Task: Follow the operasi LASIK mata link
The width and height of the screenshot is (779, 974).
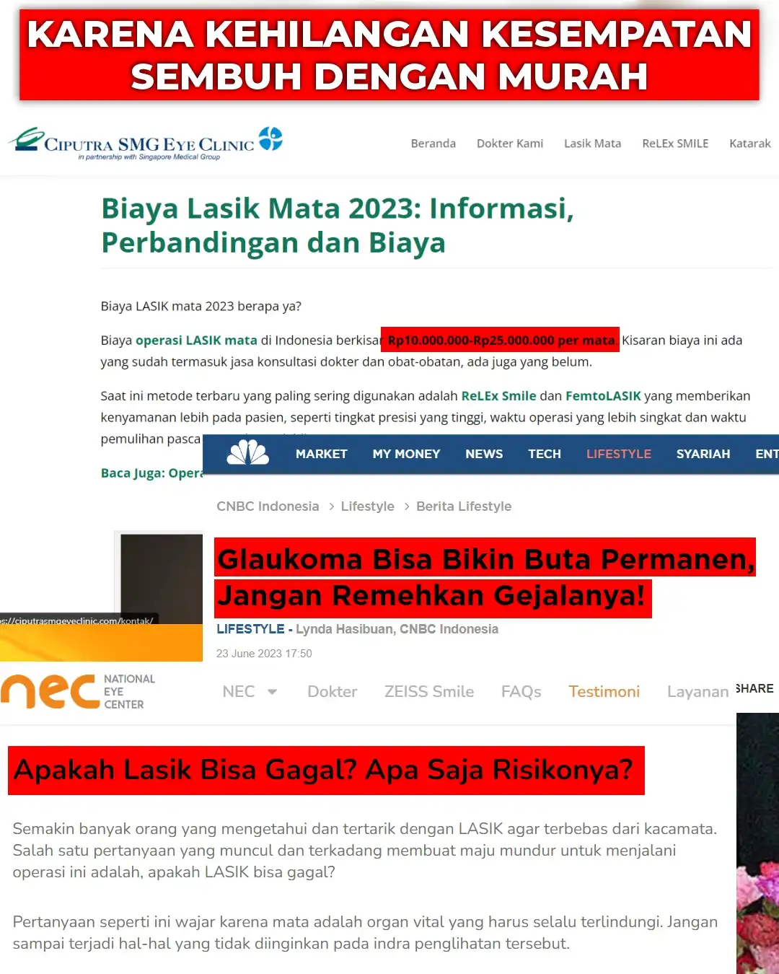Action: (x=196, y=341)
